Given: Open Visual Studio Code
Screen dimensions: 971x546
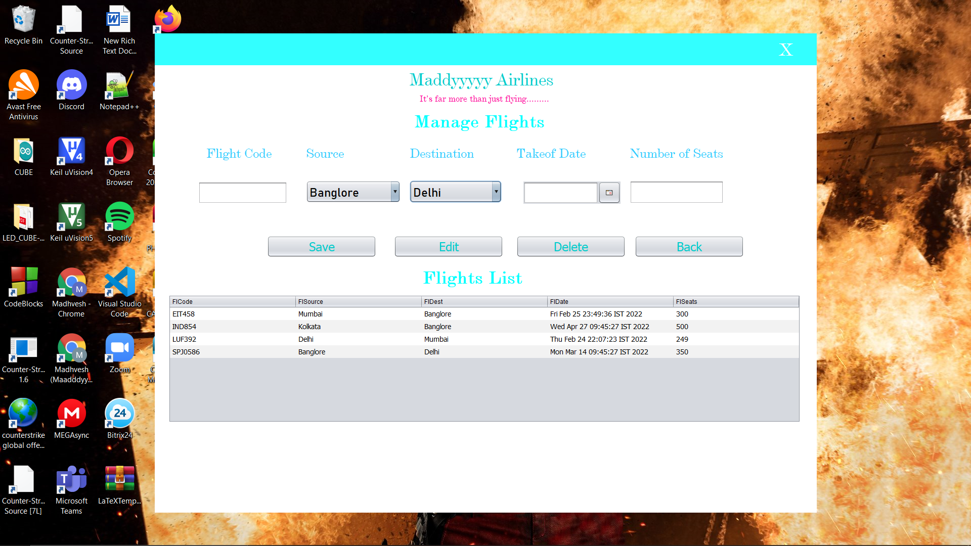Looking at the screenshot, I should point(119,282).
